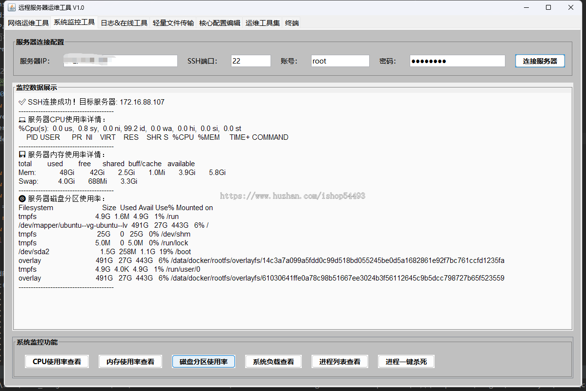Go to 核心配置编辑 tab

click(220, 22)
